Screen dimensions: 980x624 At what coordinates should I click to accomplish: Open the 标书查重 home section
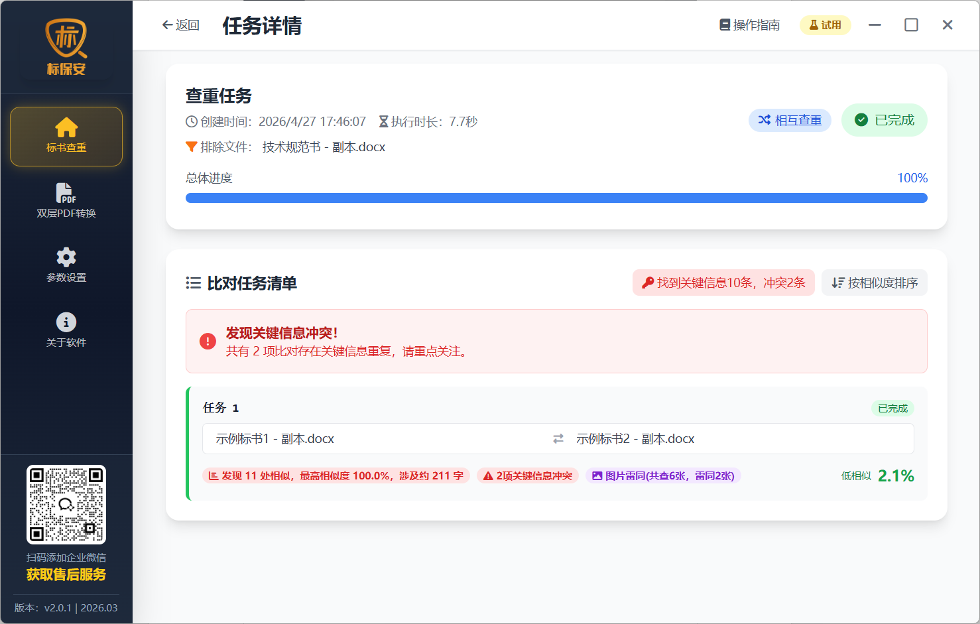(x=66, y=136)
